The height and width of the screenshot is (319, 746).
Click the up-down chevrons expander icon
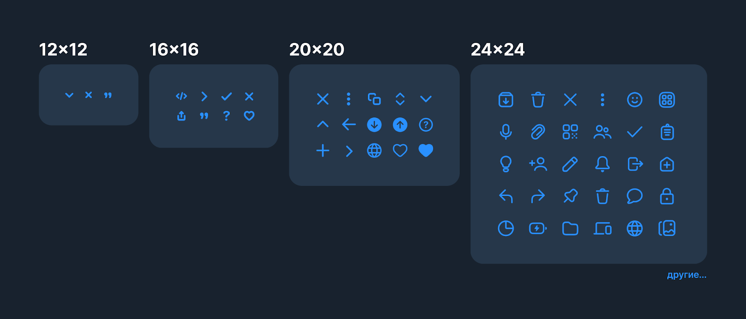[400, 99]
